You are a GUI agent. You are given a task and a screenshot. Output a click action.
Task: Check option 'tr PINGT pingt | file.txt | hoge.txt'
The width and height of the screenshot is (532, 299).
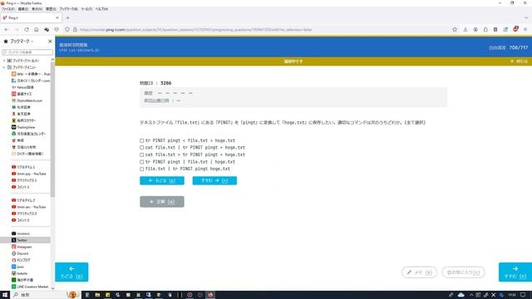142,162
